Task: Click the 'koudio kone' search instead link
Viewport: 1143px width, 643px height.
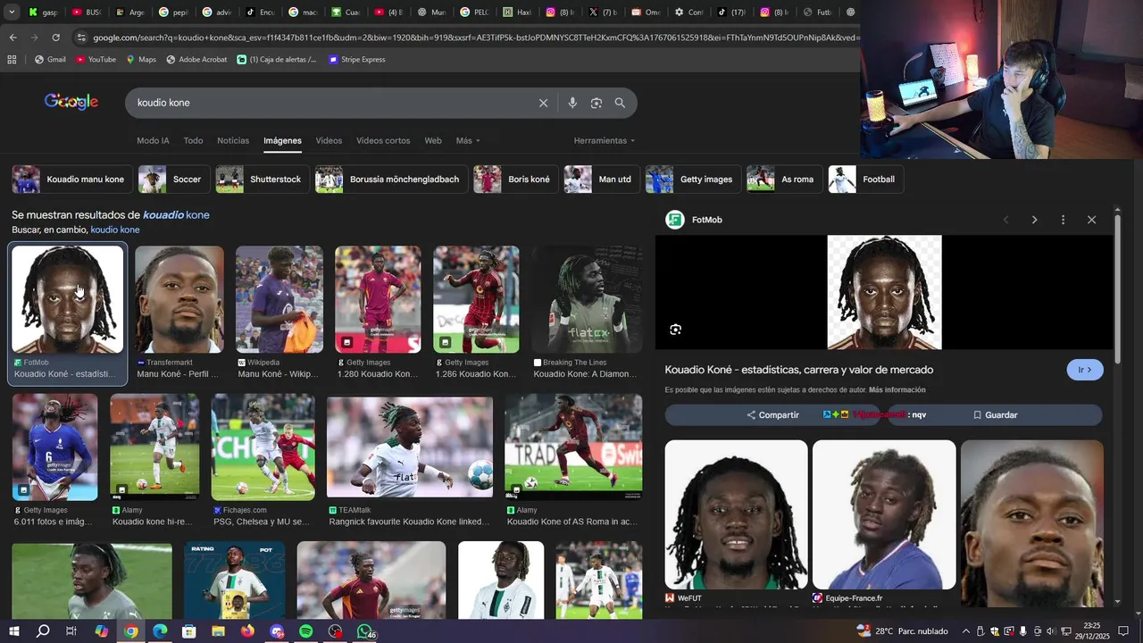Action: 115,230
